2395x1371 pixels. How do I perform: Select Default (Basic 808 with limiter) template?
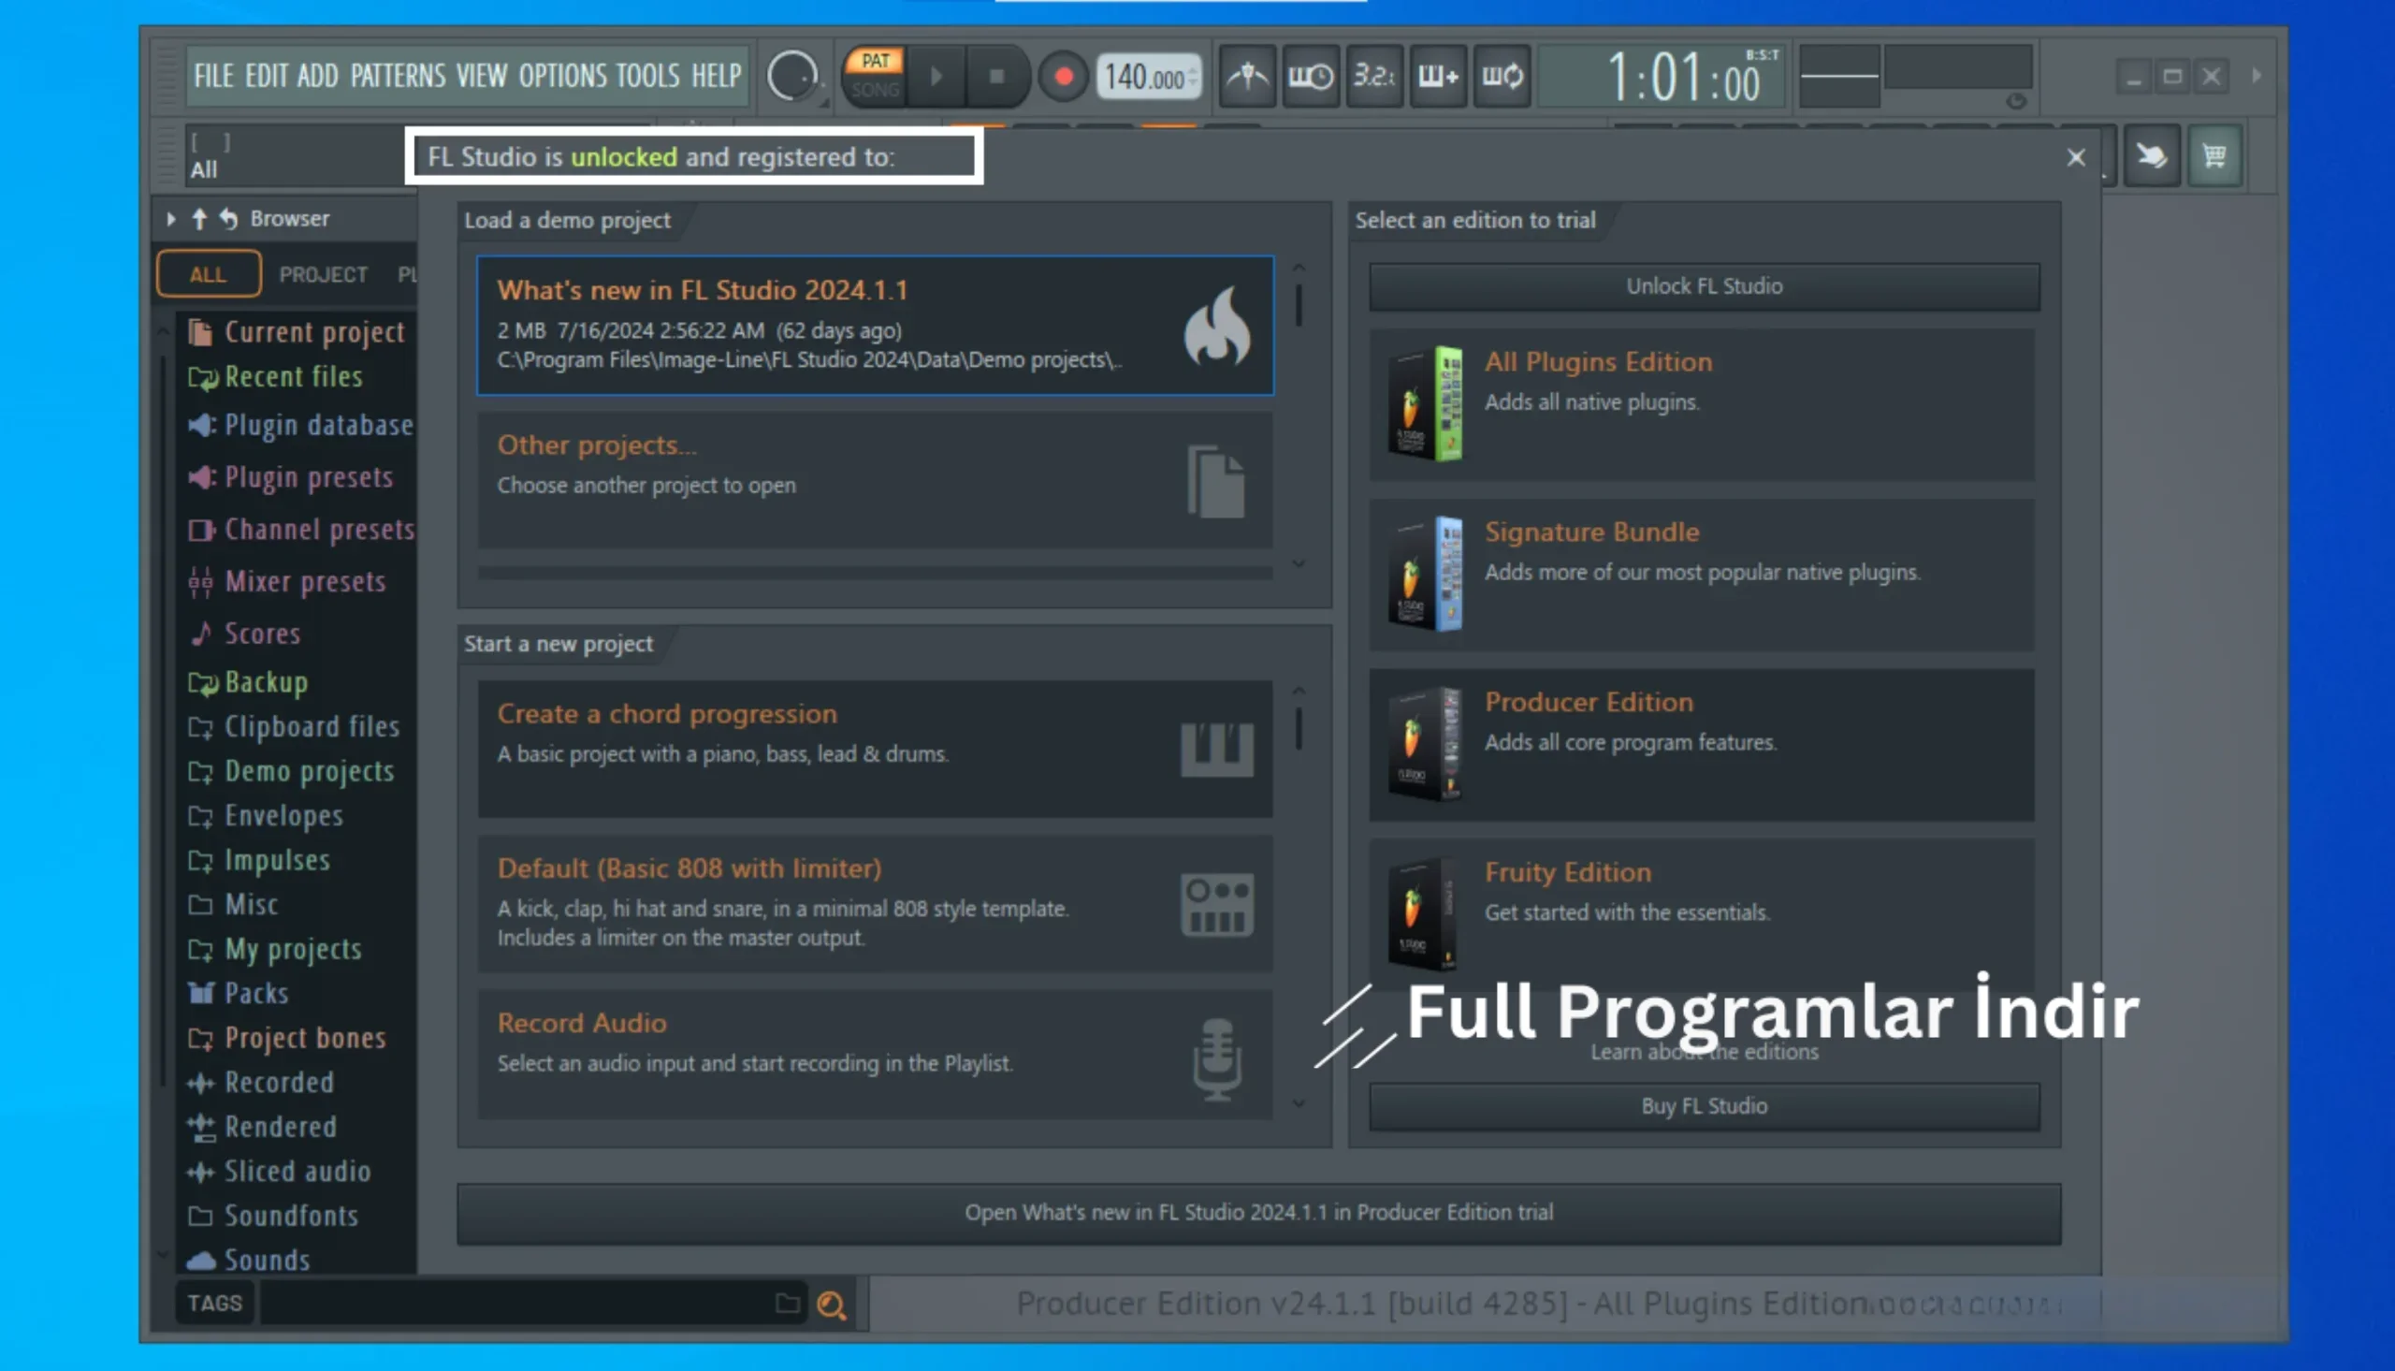[x=875, y=903]
